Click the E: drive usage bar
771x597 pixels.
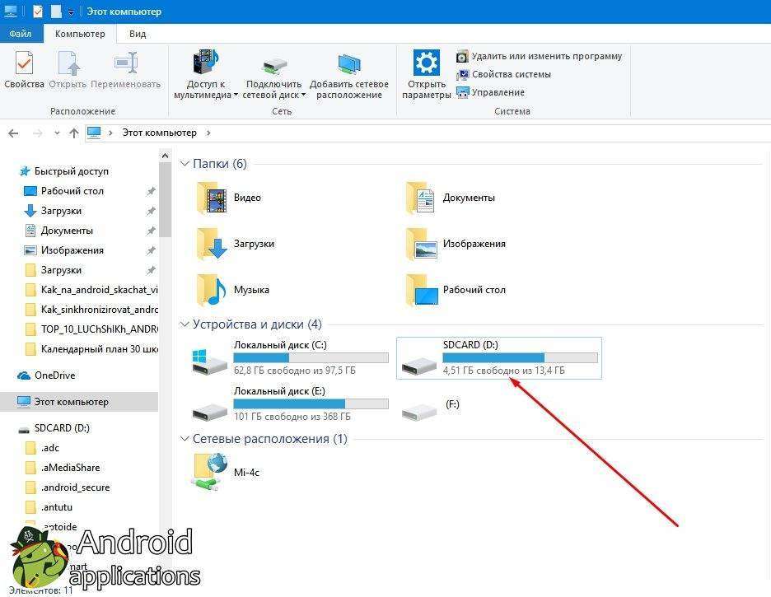click(311, 403)
